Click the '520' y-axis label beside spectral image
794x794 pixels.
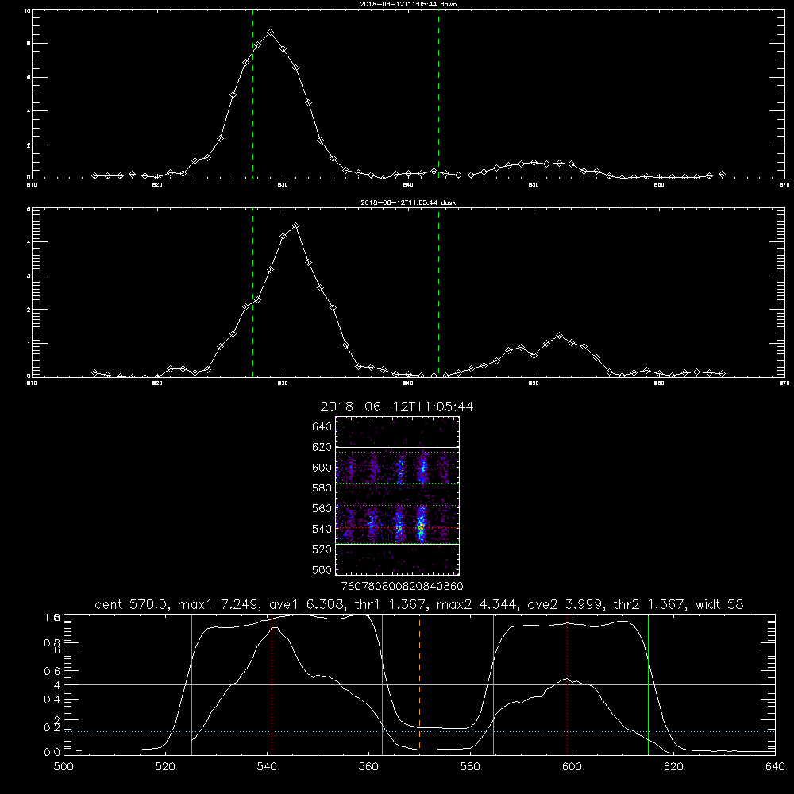pyautogui.click(x=322, y=549)
